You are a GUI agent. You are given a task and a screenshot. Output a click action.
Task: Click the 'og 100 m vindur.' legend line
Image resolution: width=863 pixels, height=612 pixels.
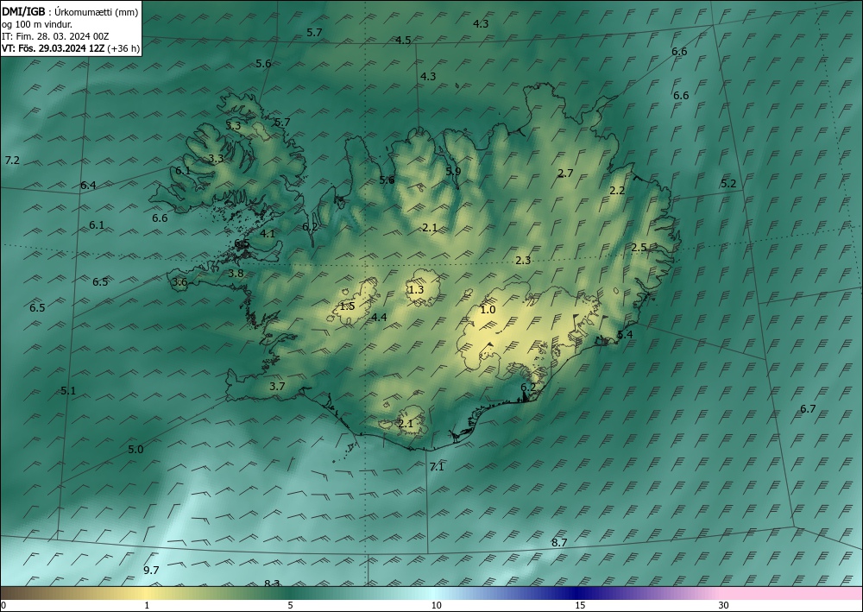click(37, 24)
